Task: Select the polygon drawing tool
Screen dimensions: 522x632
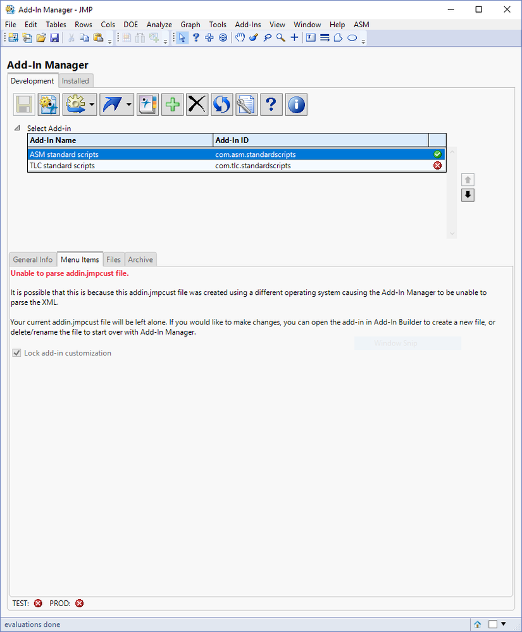Action: click(338, 38)
